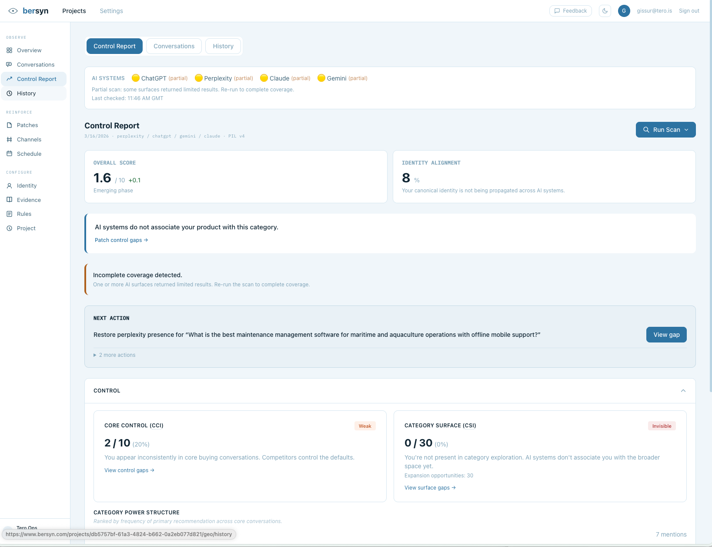Click the Claude yellow status indicator
This screenshot has height=547, width=712.
[x=264, y=78]
